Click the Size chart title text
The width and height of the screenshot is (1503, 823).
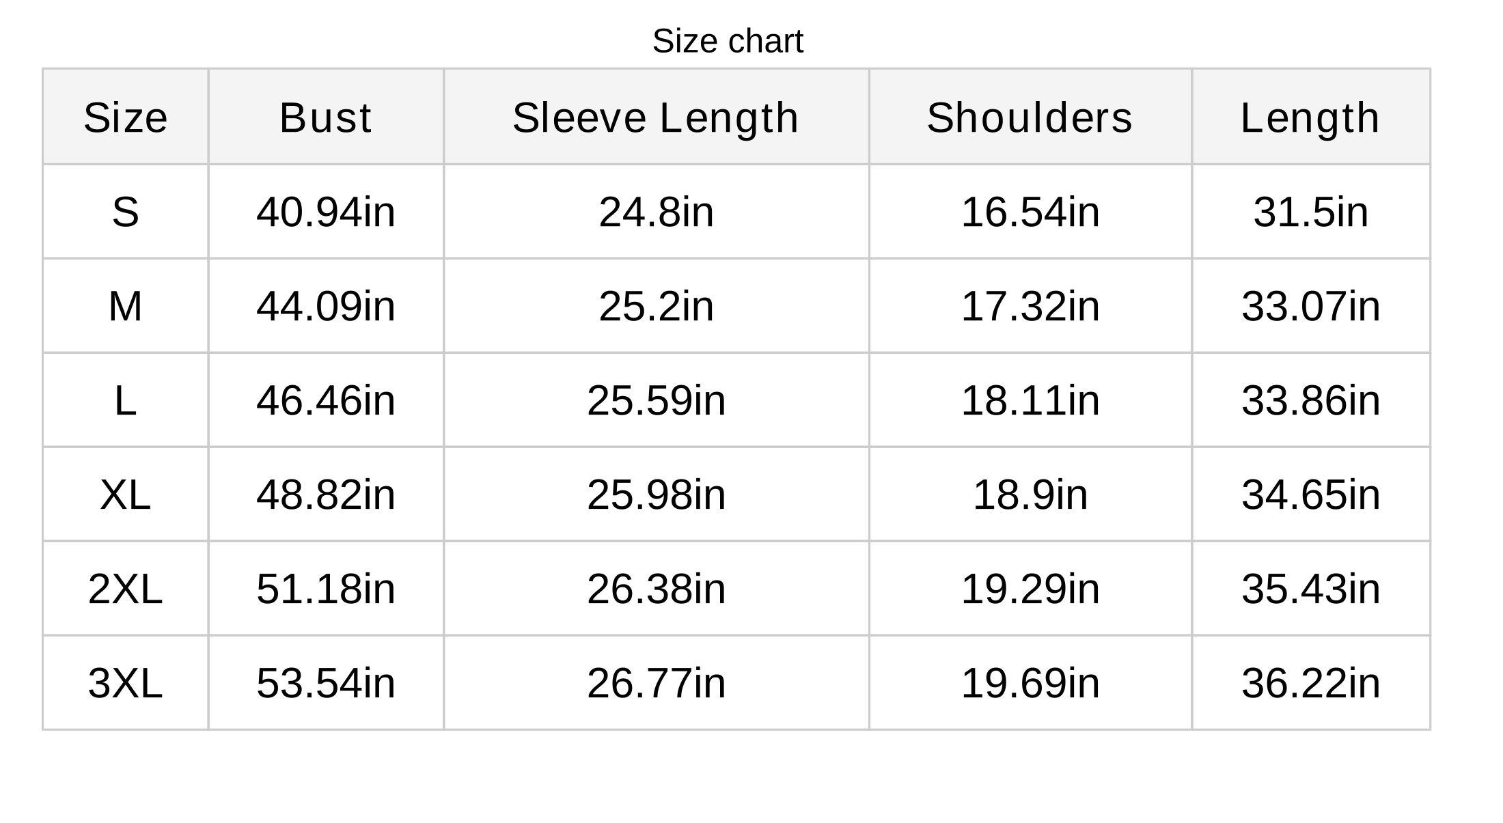coord(728,41)
